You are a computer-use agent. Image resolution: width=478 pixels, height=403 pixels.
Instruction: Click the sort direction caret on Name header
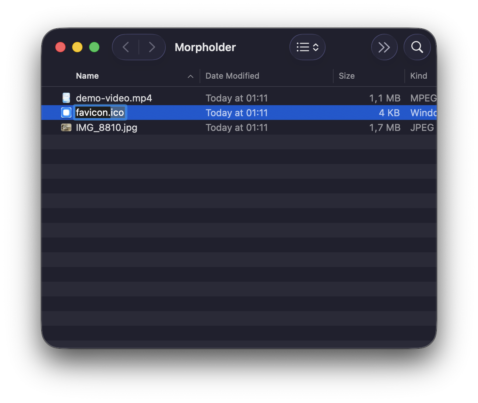pyautogui.click(x=190, y=76)
